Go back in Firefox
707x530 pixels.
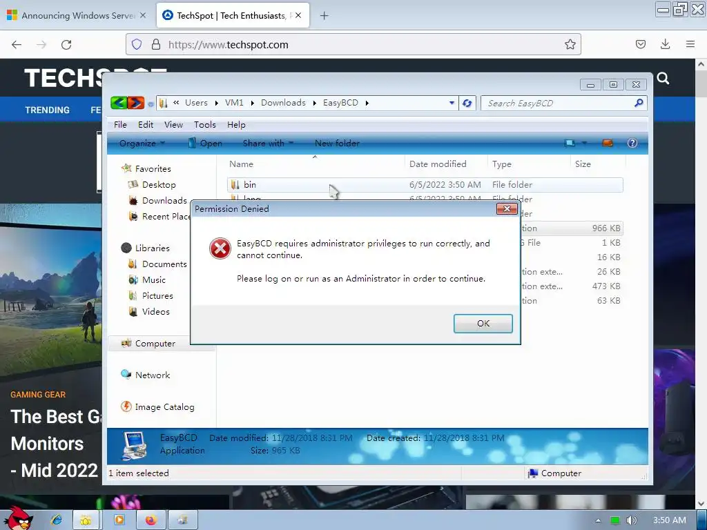click(17, 45)
